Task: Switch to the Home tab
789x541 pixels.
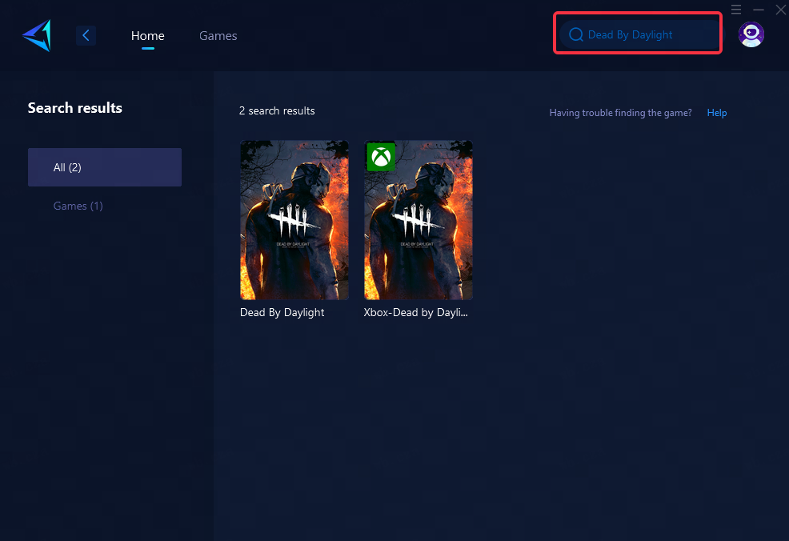Action: coord(147,36)
